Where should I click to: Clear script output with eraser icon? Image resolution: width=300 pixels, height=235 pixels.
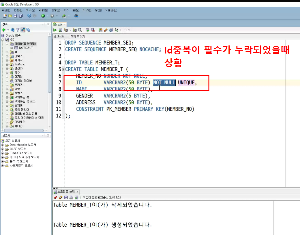coord(61,197)
